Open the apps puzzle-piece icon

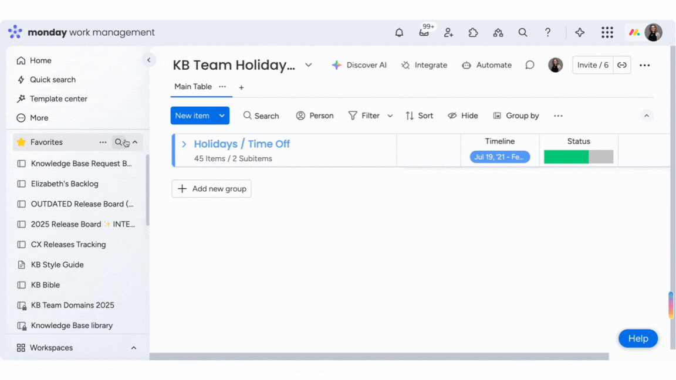tap(474, 32)
